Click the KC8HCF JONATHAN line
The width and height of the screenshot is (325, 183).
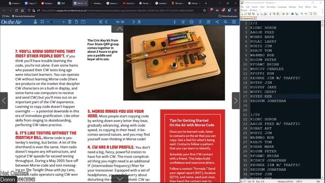click(x=268, y=161)
